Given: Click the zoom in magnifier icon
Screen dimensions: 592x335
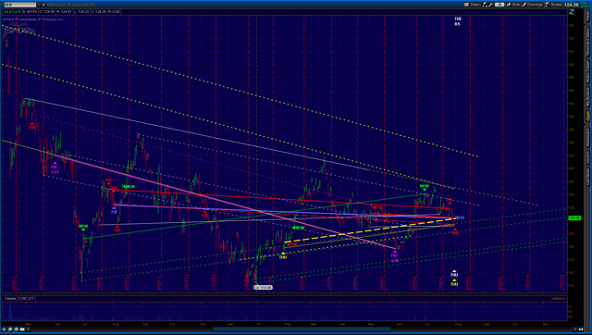Looking at the screenshot, I should pyautogui.click(x=10, y=329).
